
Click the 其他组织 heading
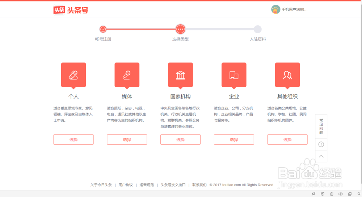tap(287, 97)
